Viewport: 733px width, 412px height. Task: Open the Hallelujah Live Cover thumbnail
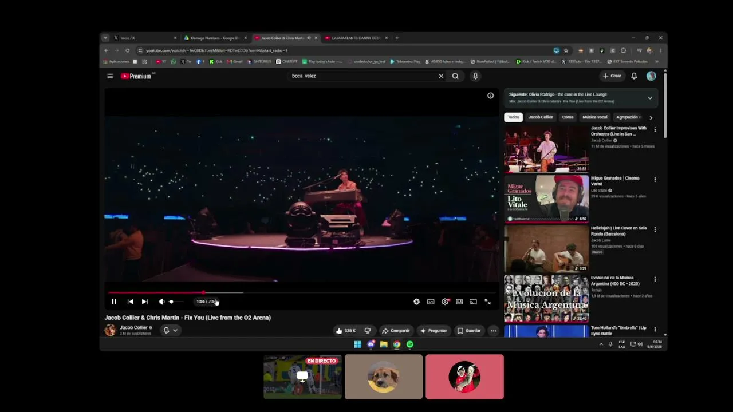[546, 248]
